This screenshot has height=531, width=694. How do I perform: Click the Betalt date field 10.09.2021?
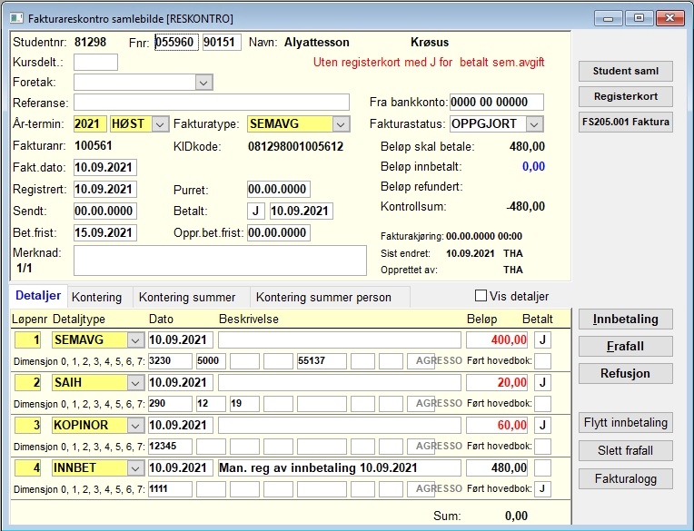pyautogui.click(x=302, y=211)
